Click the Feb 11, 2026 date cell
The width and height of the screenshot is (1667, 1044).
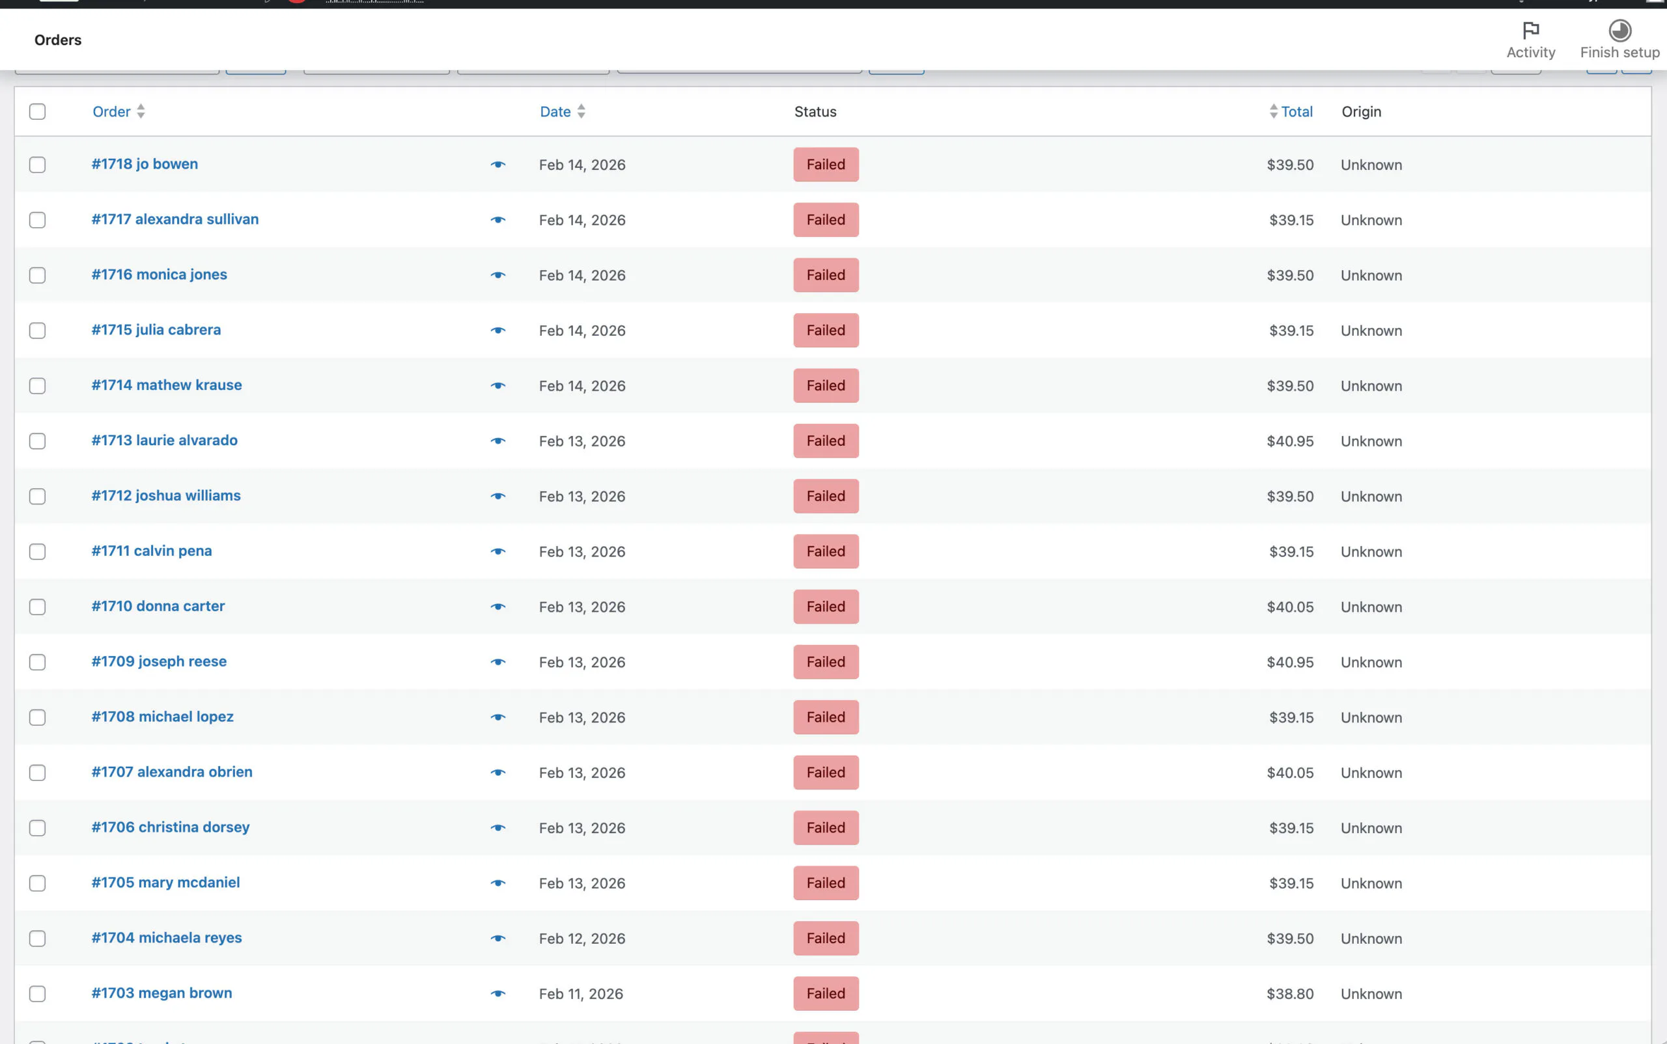tap(581, 994)
